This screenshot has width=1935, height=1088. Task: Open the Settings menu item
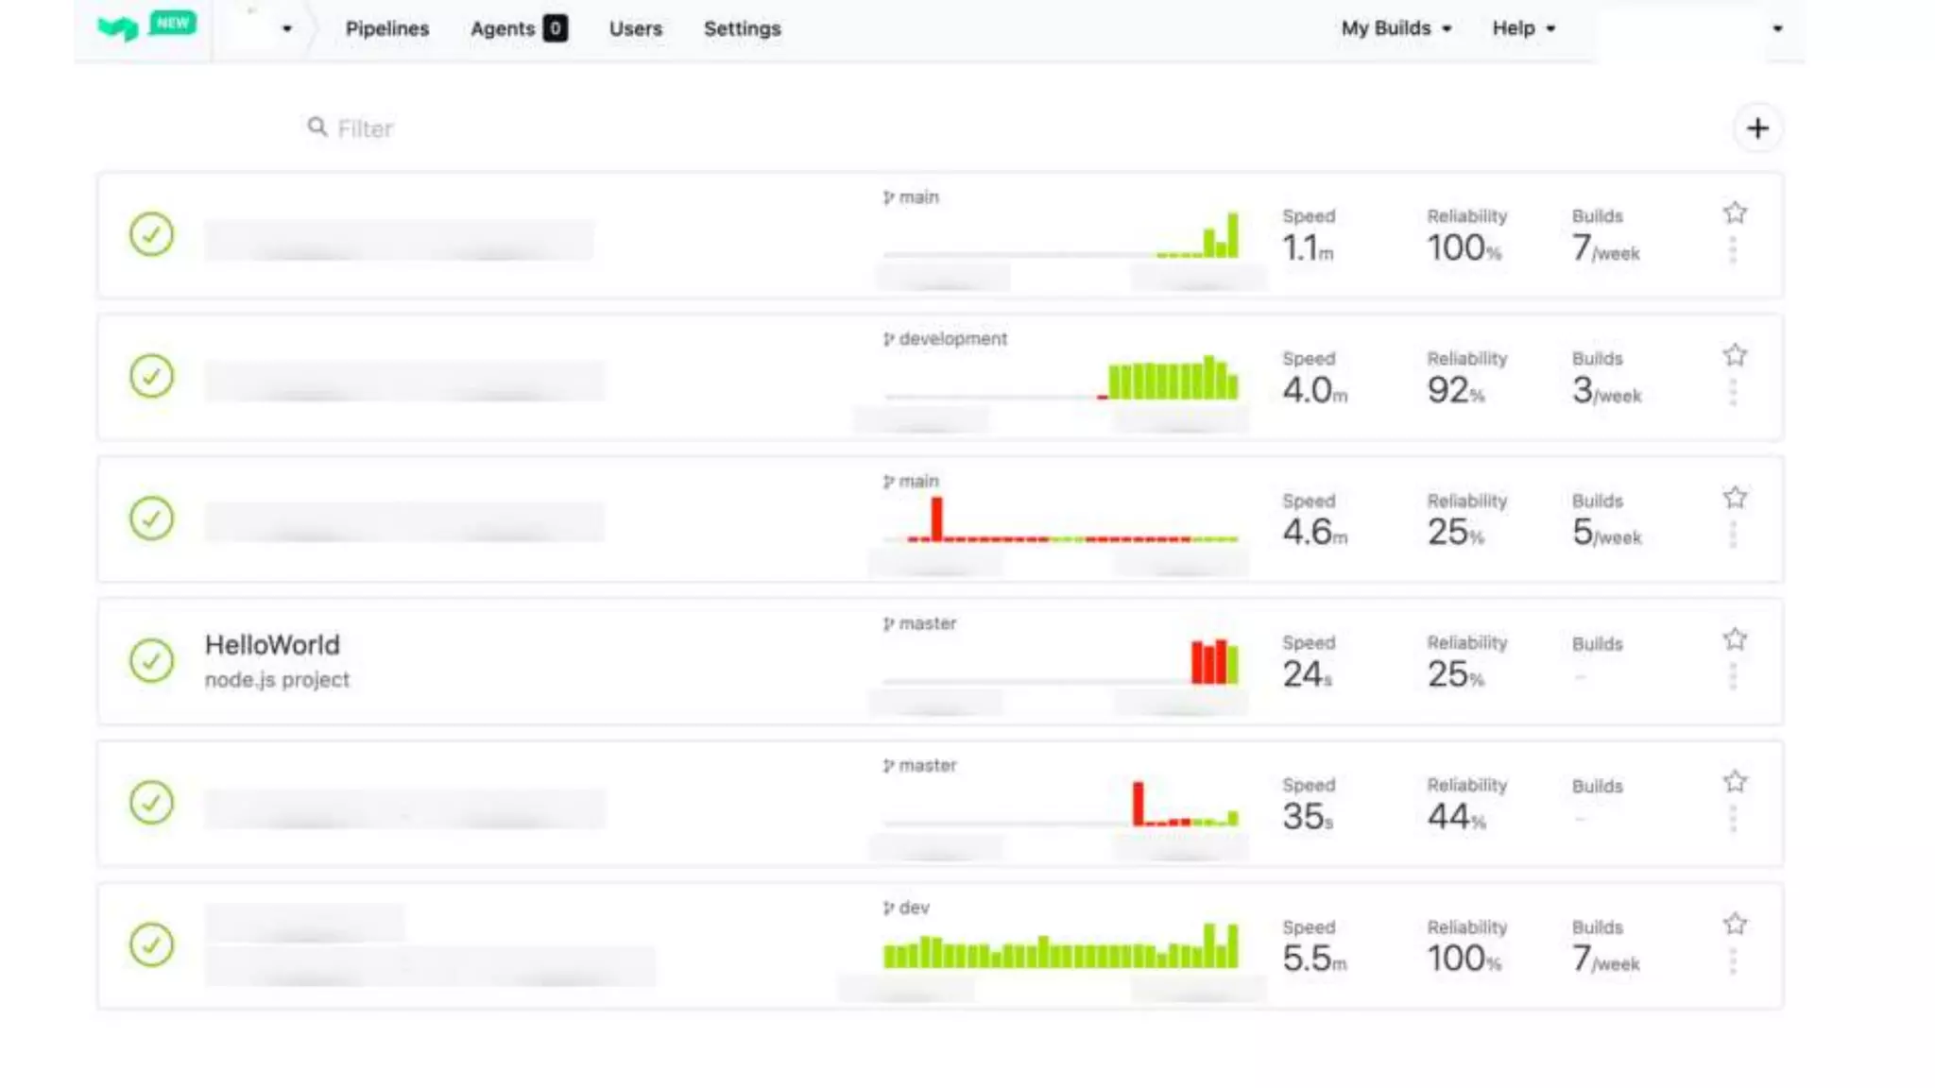pyautogui.click(x=742, y=28)
